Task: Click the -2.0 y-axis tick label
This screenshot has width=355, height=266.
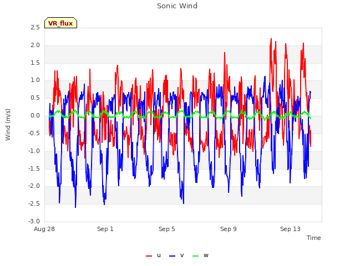Action: pos(34,186)
